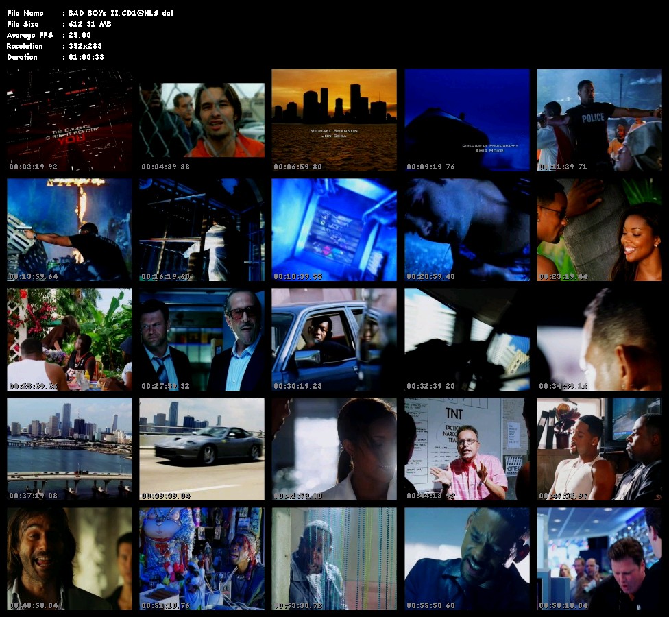Image resolution: width=669 pixels, height=617 pixels.
Task: Choose the POLICE shirt frame 00:11:39.71
Action: 600,120
